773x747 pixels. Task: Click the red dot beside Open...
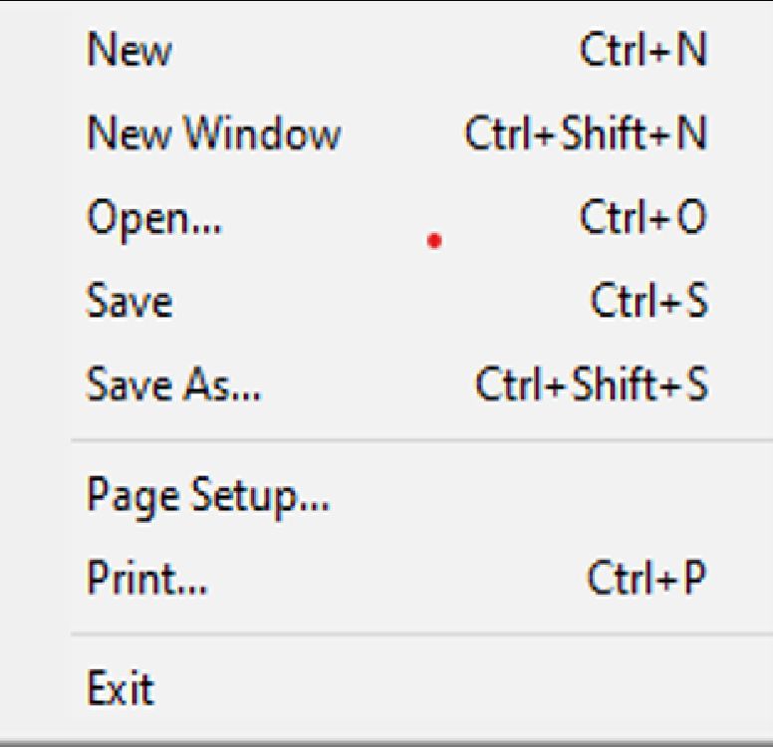(x=434, y=240)
